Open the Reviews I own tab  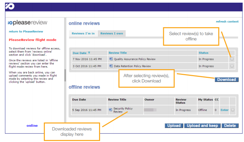112,33
